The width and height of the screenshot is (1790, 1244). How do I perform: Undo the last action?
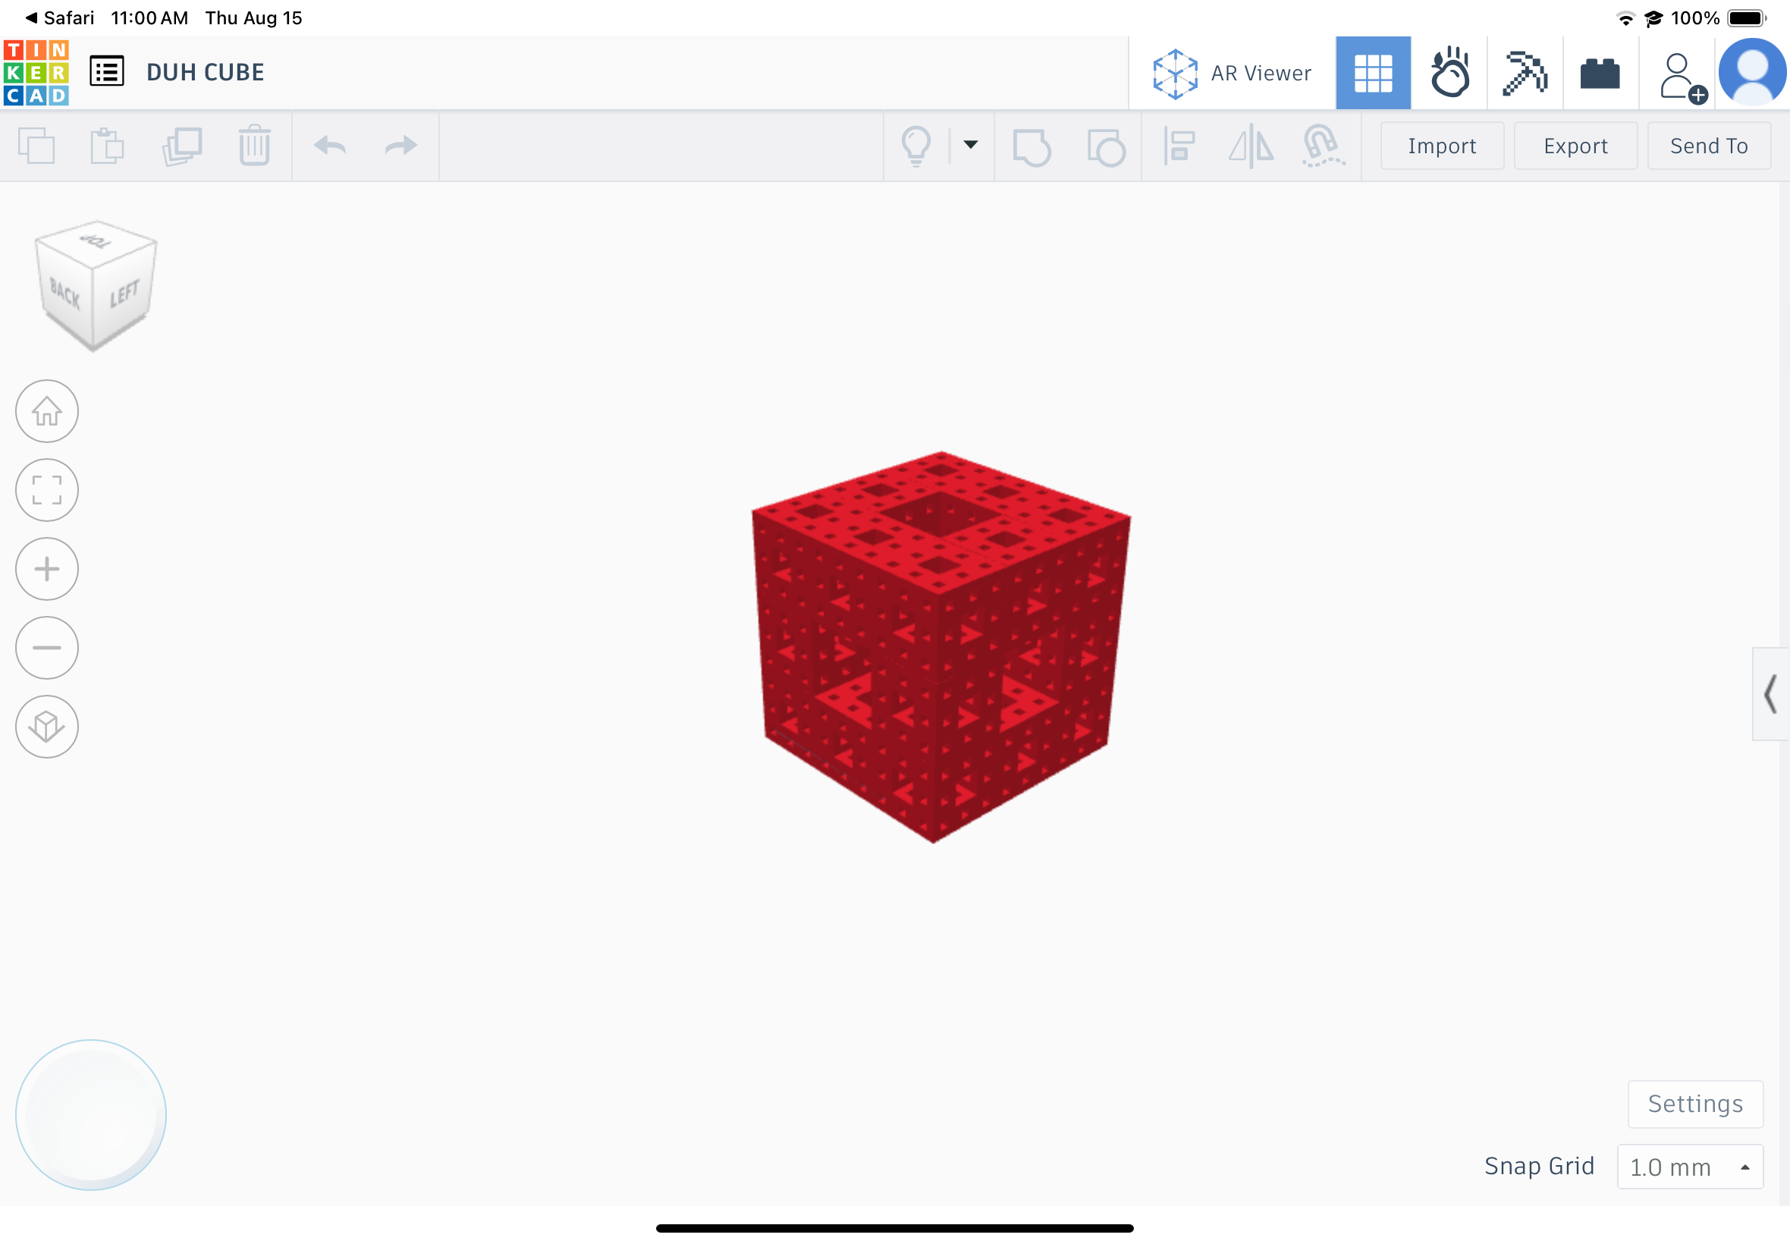330,146
